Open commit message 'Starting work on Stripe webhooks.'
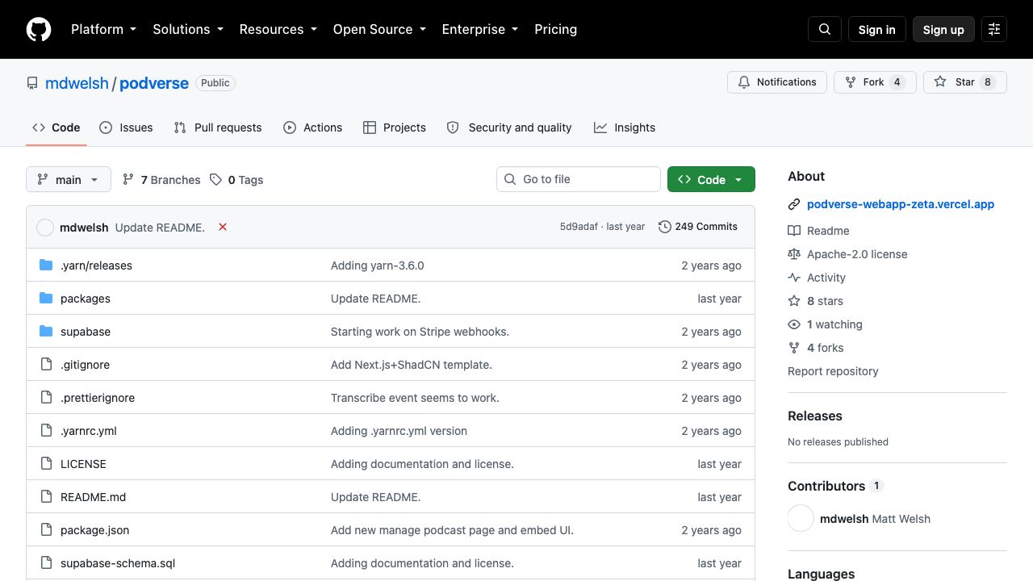The height and width of the screenshot is (581, 1033). (x=420, y=332)
